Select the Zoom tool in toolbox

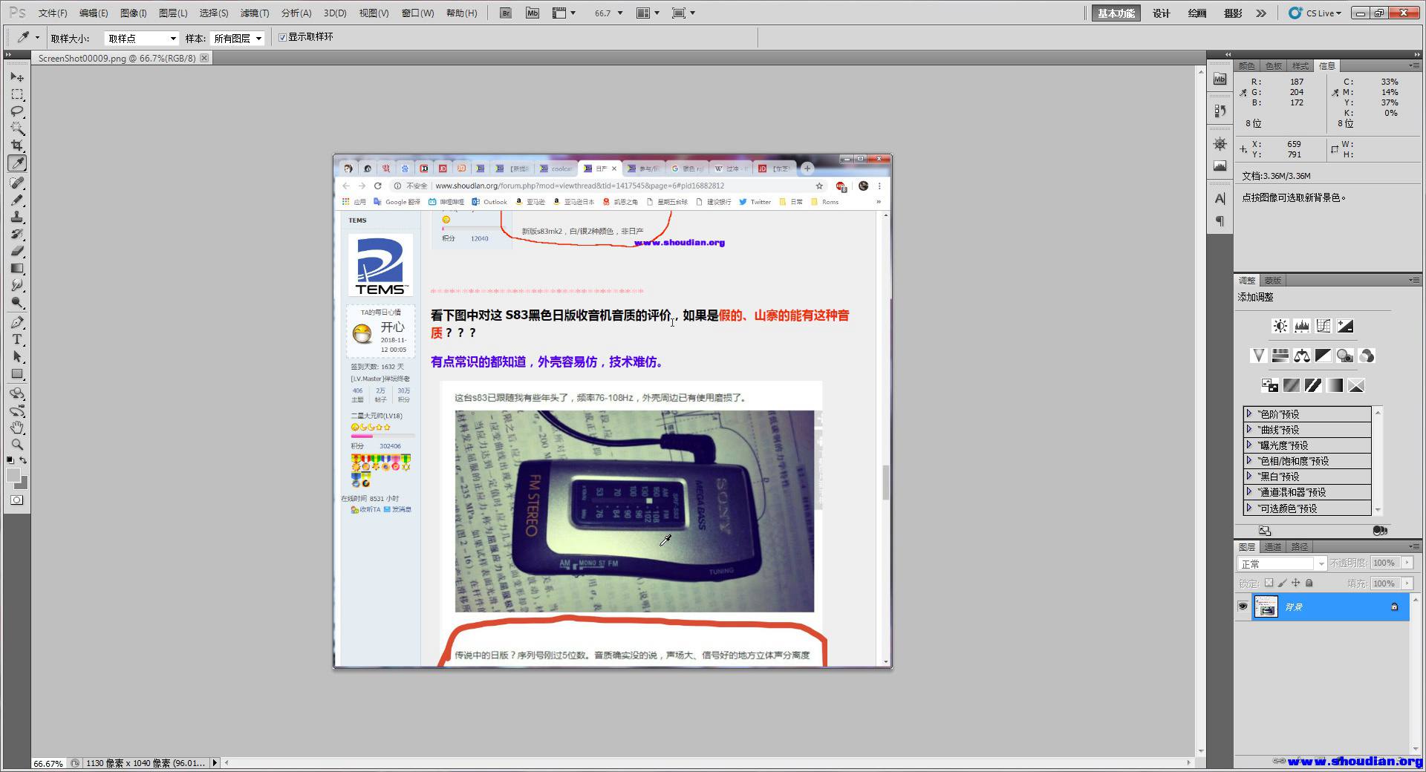coord(17,445)
